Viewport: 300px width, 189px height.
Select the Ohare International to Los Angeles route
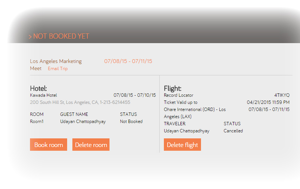pos(195,113)
